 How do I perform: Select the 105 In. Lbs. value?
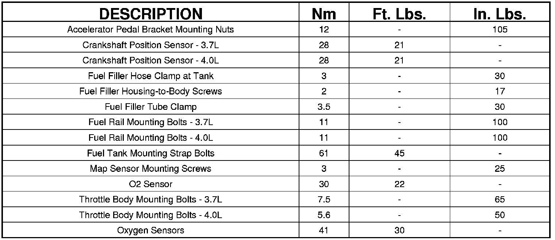click(499, 30)
